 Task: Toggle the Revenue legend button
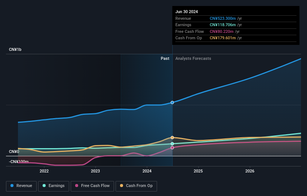(21, 186)
